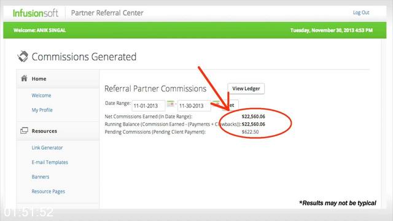Open the Resources section in the sidebar
393x221 pixels.
point(44,131)
